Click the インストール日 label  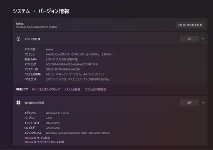pos(32,123)
